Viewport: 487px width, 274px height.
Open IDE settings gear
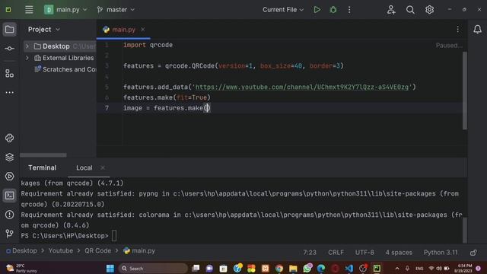tap(429, 10)
